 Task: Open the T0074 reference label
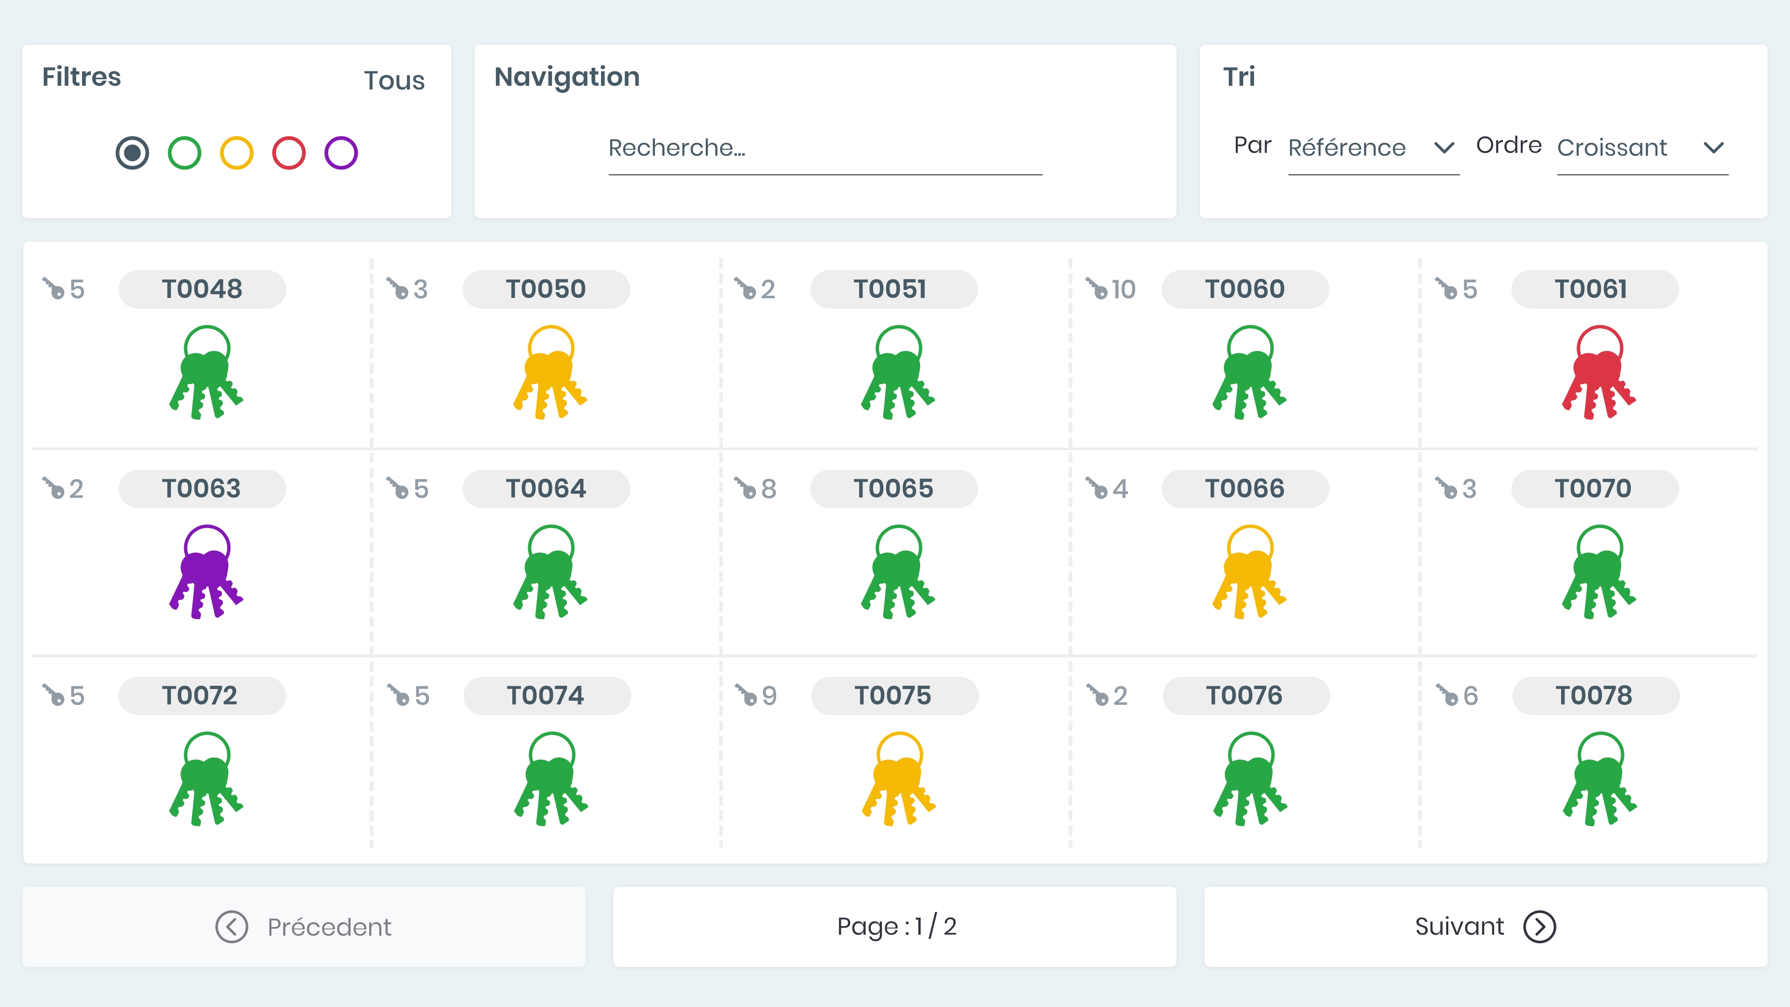(x=546, y=696)
